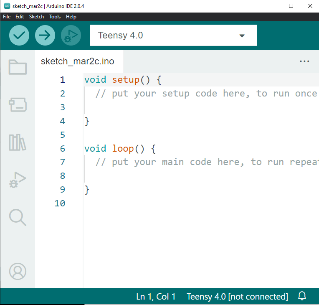Open the File menu
Screen dimensions: 319x305
pos(7,17)
